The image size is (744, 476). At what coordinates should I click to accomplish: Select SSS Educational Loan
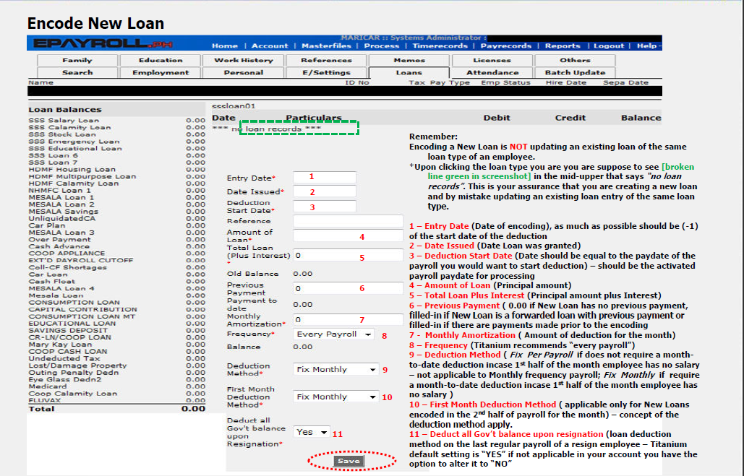coord(75,148)
